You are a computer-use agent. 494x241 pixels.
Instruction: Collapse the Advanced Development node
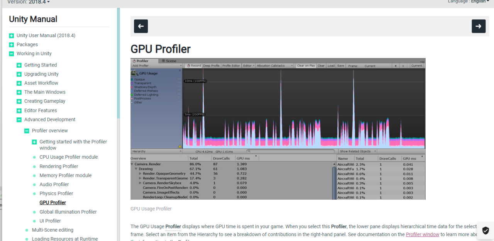tap(19, 120)
